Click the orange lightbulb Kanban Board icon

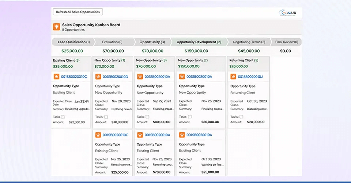point(56,27)
